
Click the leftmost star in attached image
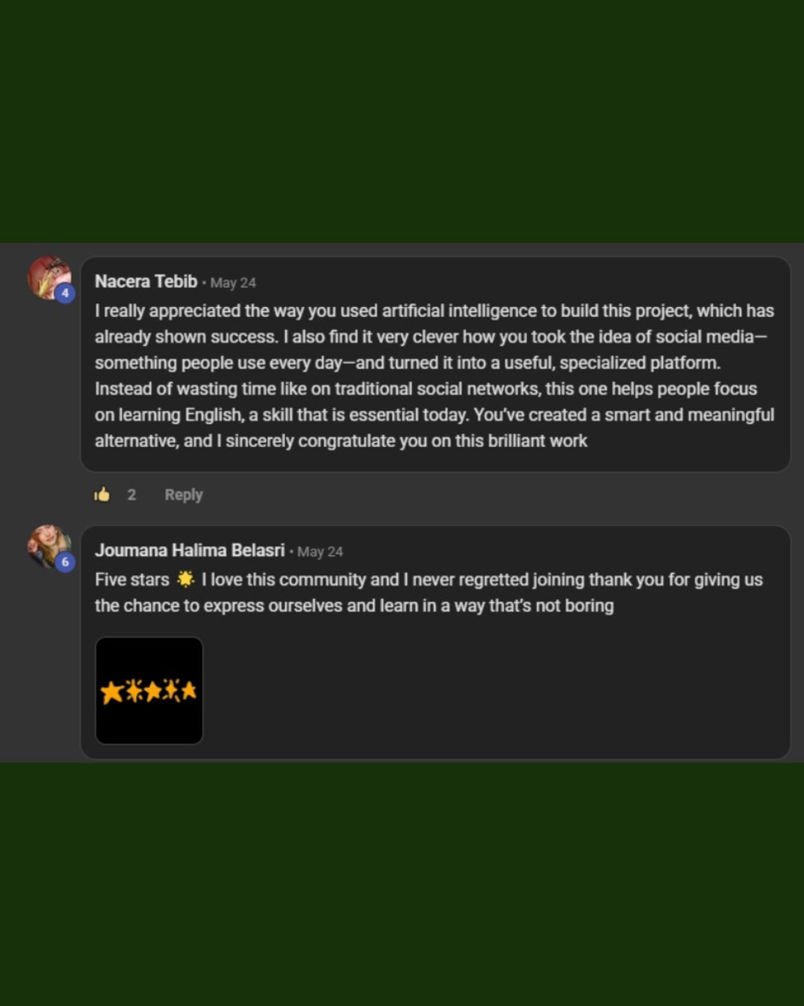point(111,692)
